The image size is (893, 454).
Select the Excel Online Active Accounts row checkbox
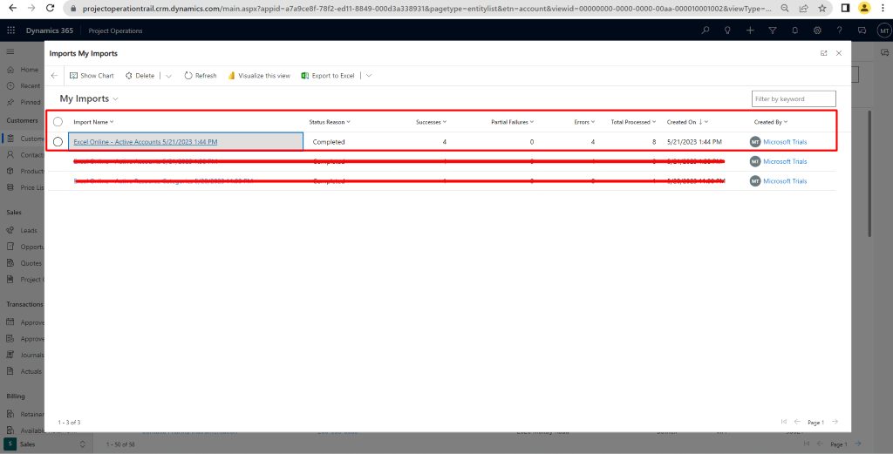click(x=58, y=141)
